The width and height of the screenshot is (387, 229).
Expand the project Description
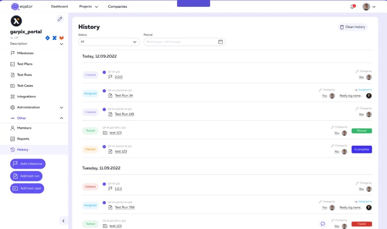[x=62, y=44]
